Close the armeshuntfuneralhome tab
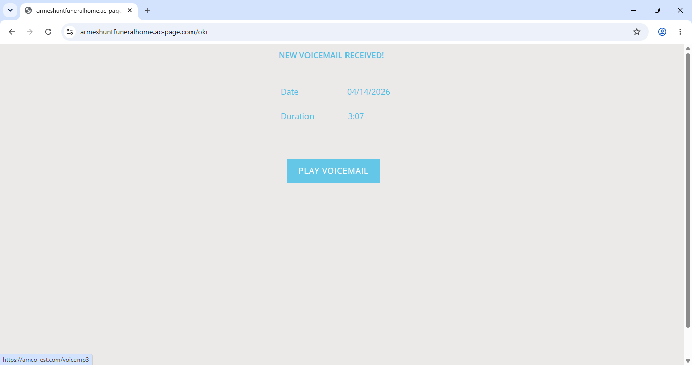This screenshot has width=692, height=365. tap(130, 10)
